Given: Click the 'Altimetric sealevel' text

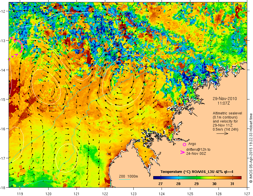Looking at the screenshot, I should pyautogui.click(x=227, y=113).
